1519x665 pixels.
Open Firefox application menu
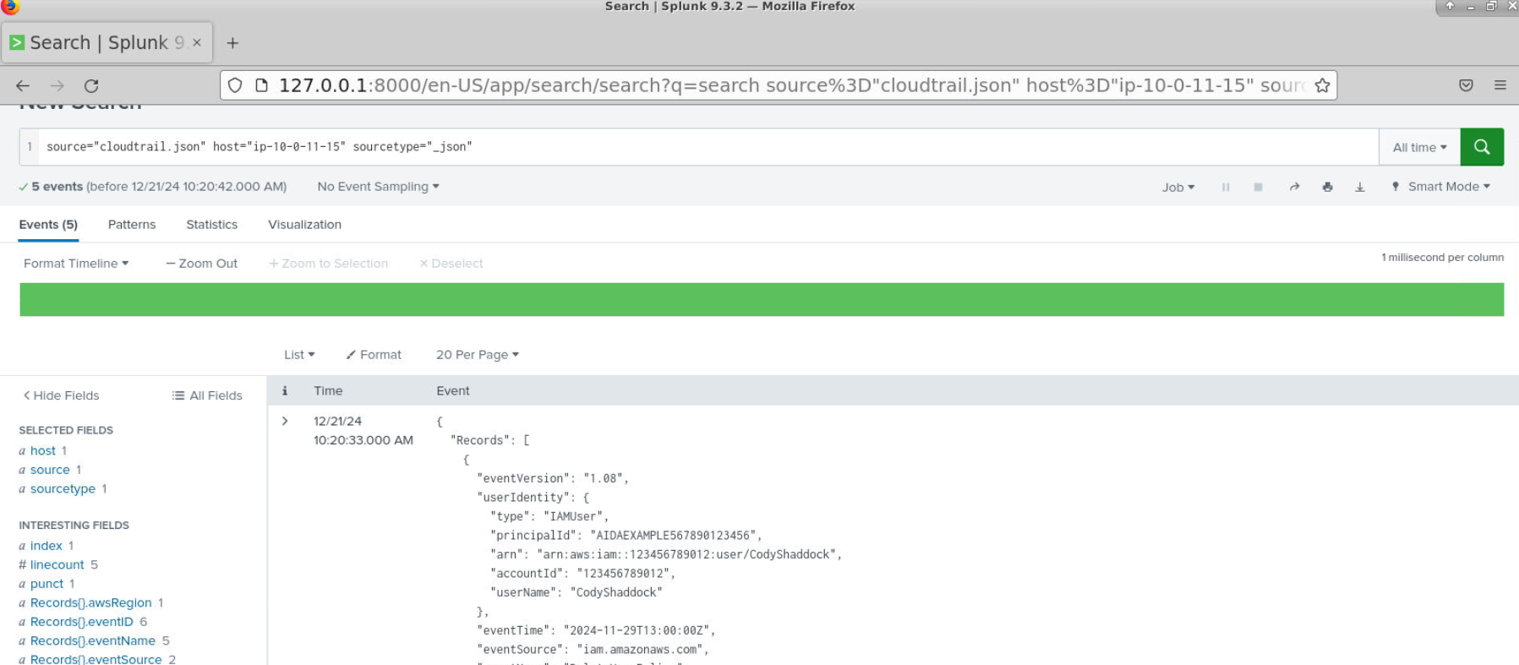(x=1500, y=85)
